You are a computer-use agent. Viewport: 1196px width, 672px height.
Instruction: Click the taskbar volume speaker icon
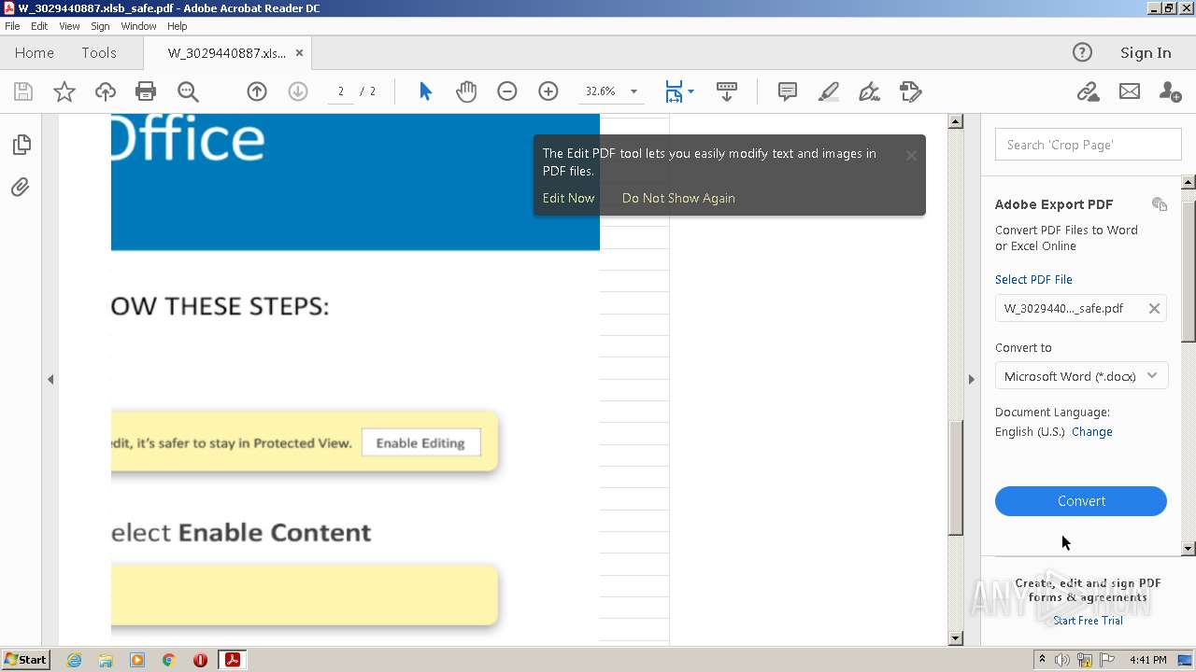point(1062,660)
